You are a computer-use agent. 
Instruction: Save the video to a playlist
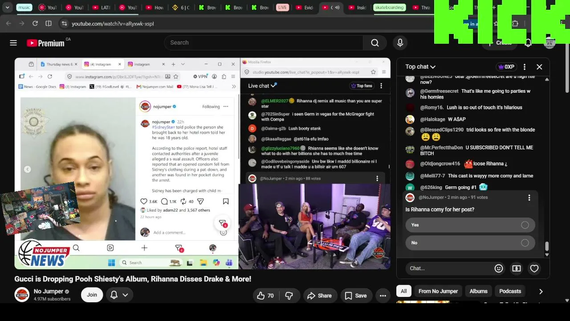tap(356, 296)
